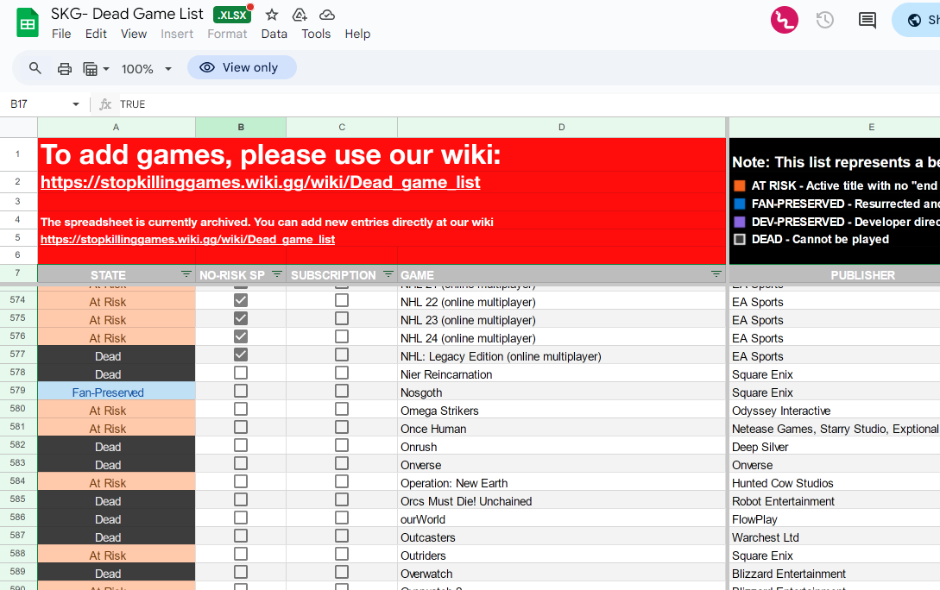The width and height of the screenshot is (940, 590).
Task: Open the SUBSCRIPTION column filter
Action: (x=388, y=274)
